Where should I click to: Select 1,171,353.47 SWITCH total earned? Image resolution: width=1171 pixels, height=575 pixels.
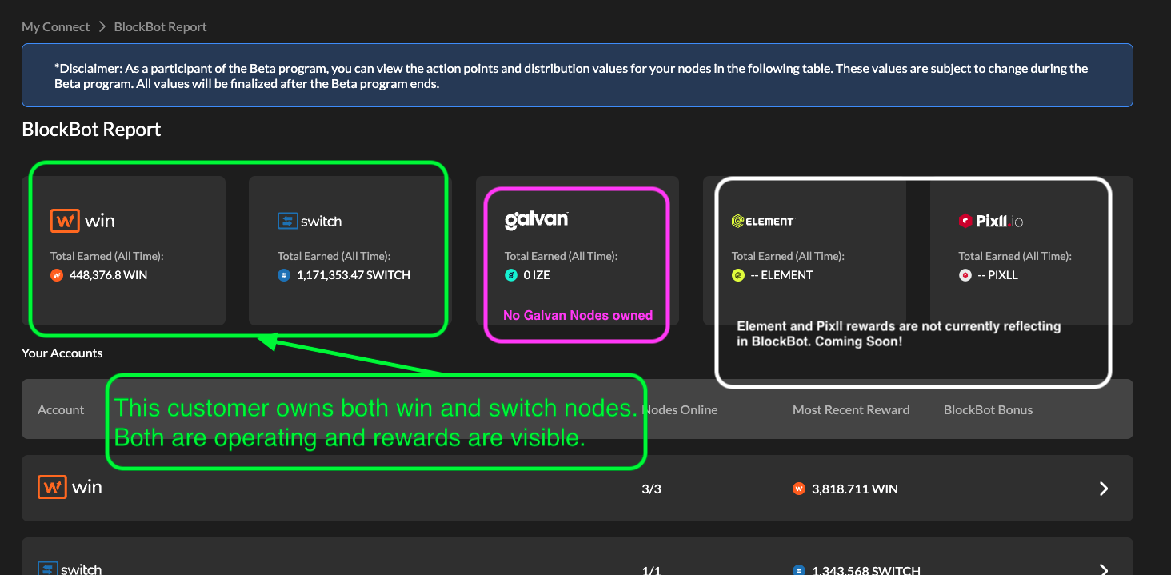[x=354, y=275]
